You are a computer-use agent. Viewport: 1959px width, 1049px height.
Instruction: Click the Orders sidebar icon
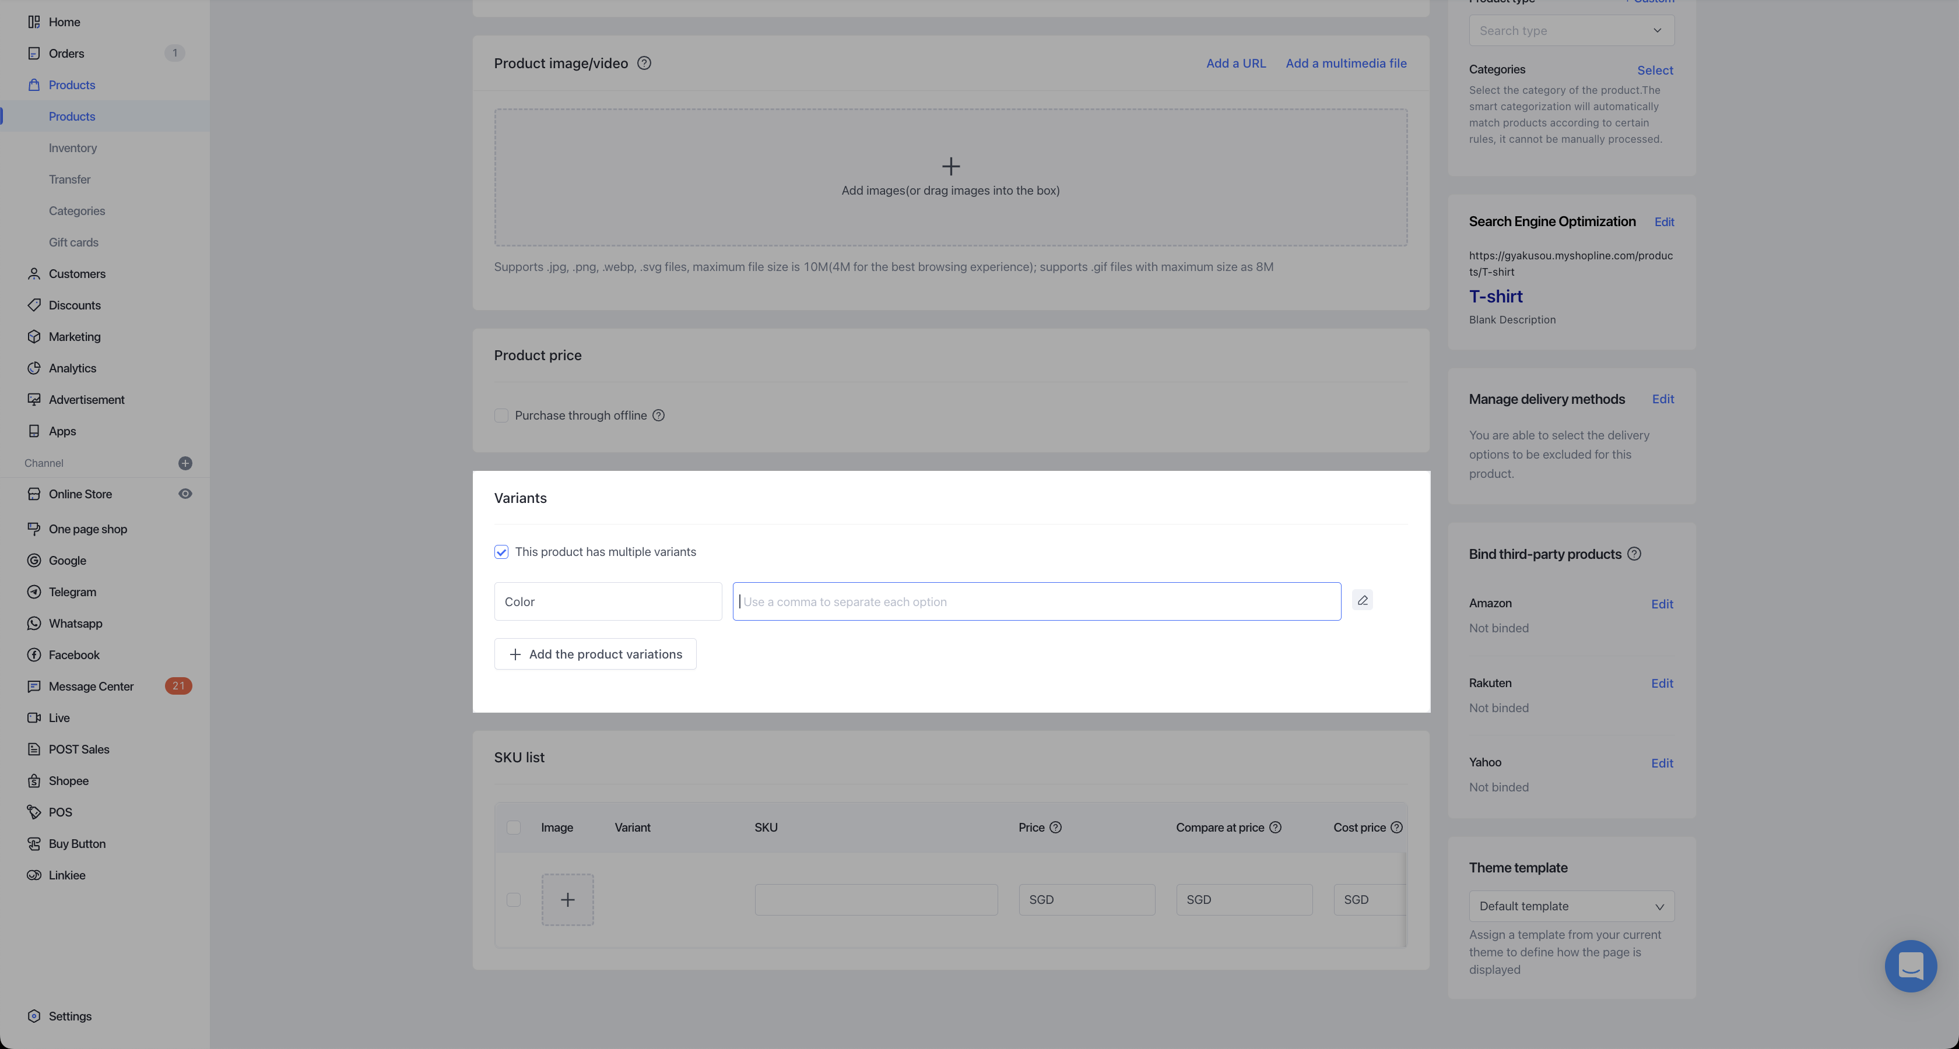click(33, 53)
